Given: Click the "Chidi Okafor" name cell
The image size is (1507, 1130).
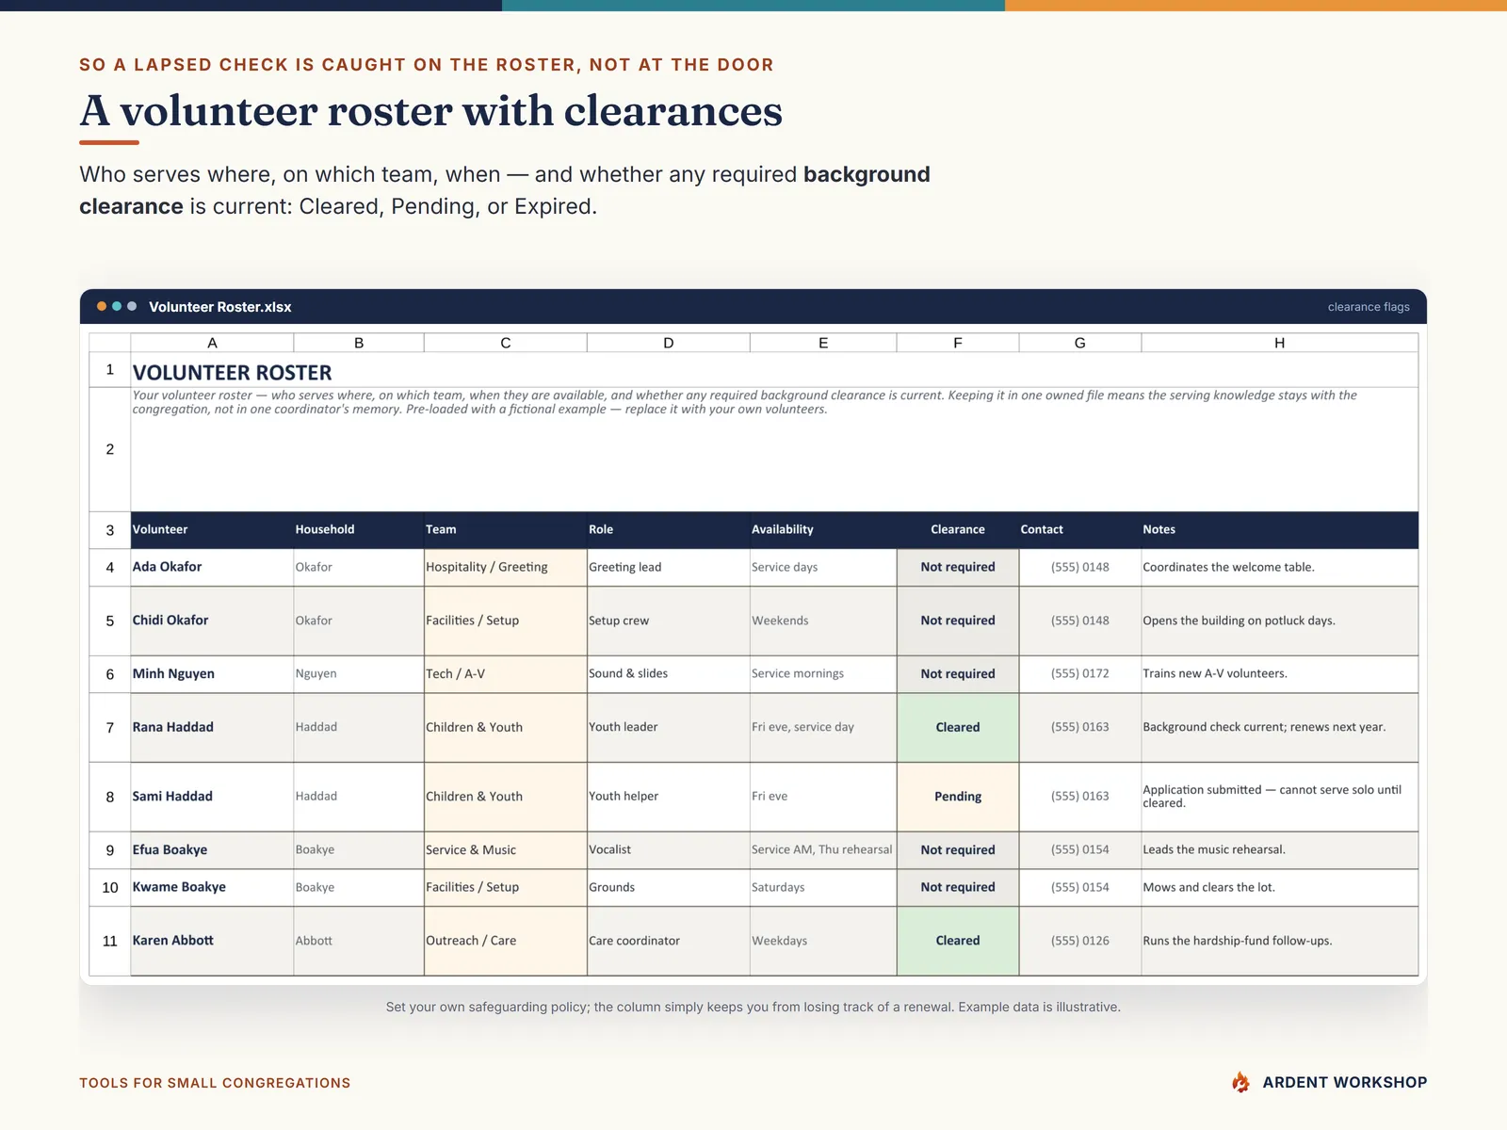Looking at the screenshot, I should pos(212,621).
